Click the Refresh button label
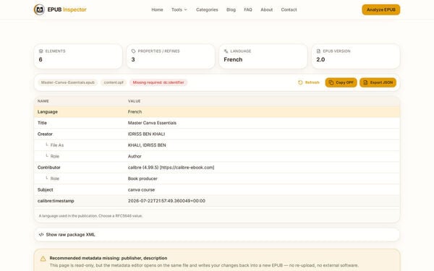 tap(312, 82)
